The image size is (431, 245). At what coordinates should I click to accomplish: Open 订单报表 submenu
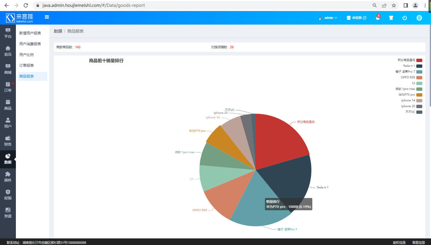click(x=32, y=66)
